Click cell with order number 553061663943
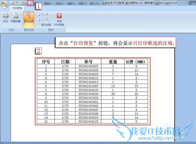 [x=88, y=106]
